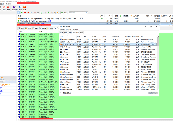Click Task Manager vertical scrollbar up arrow

pos(158,36)
